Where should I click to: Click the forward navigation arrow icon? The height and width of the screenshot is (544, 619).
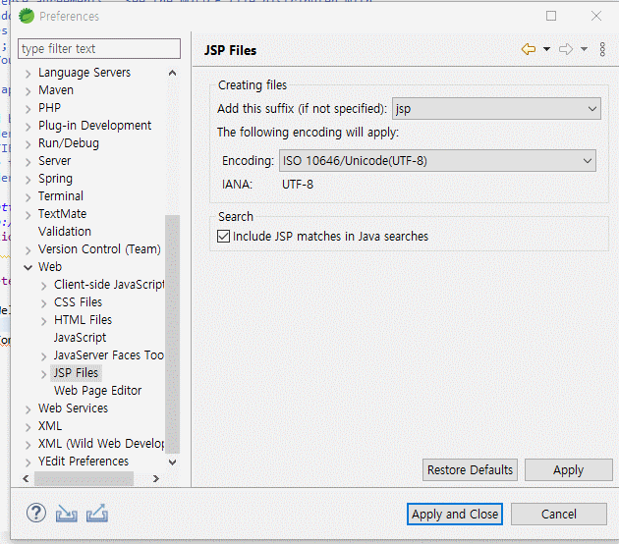[x=566, y=49]
